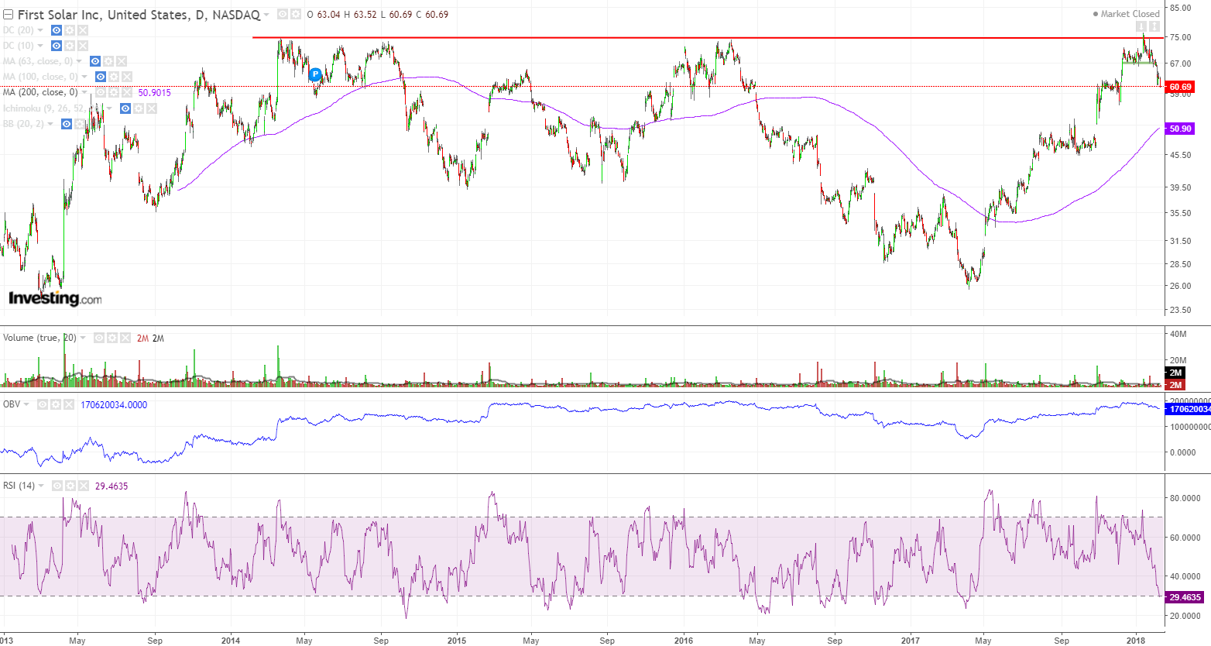1211x646 pixels.
Task: Open MA (200, close, 0) settings gear
Action: tap(114, 92)
